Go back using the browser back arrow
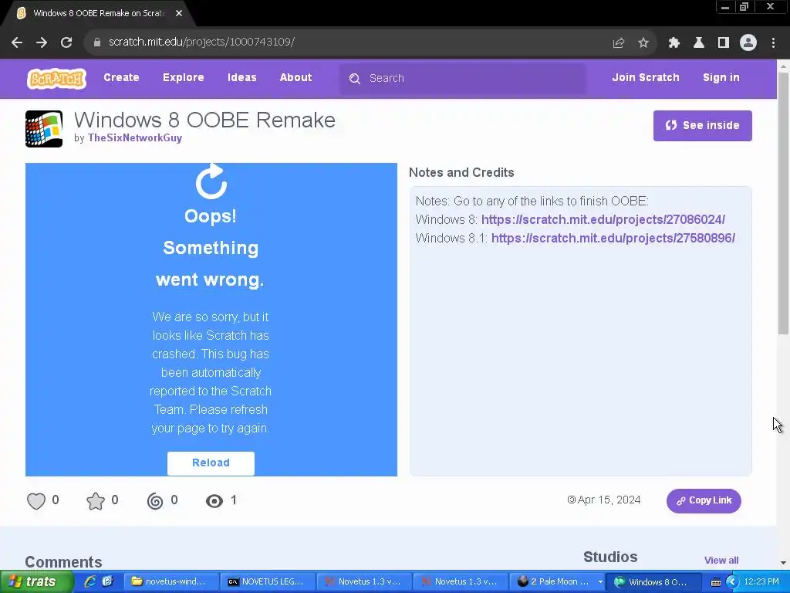Viewport: 790px width, 593px height. tap(17, 42)
